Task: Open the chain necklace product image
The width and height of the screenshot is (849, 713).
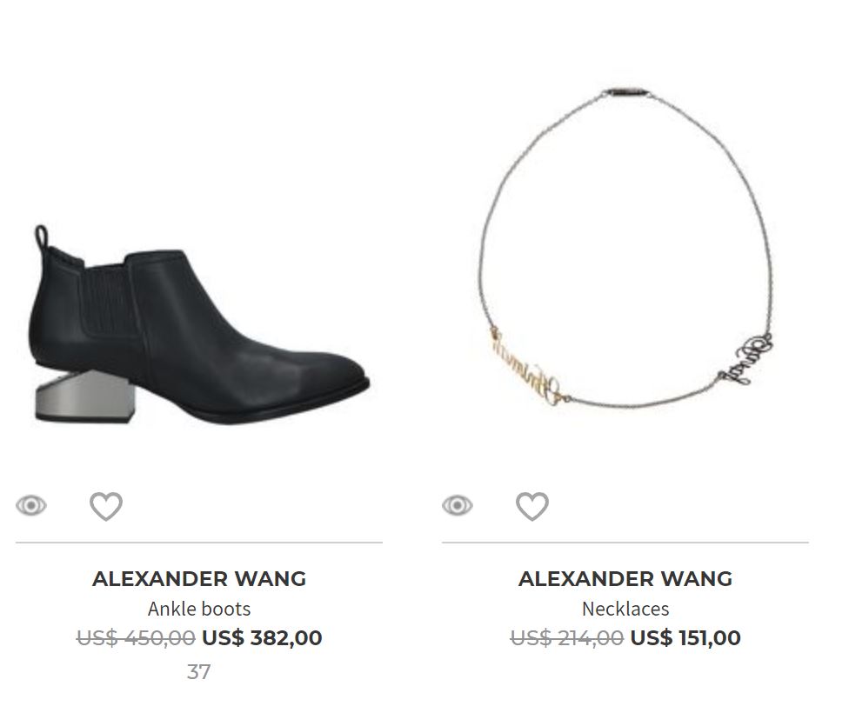Action: point(625,248)
